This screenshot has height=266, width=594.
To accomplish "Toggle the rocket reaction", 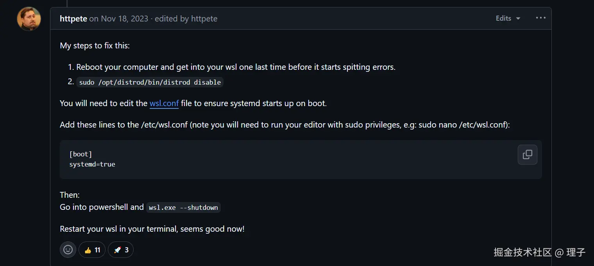I will coord(121,250).
